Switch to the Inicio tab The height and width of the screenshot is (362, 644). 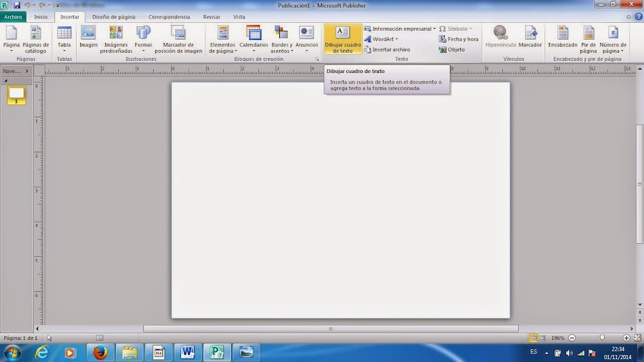pos(41,17)
